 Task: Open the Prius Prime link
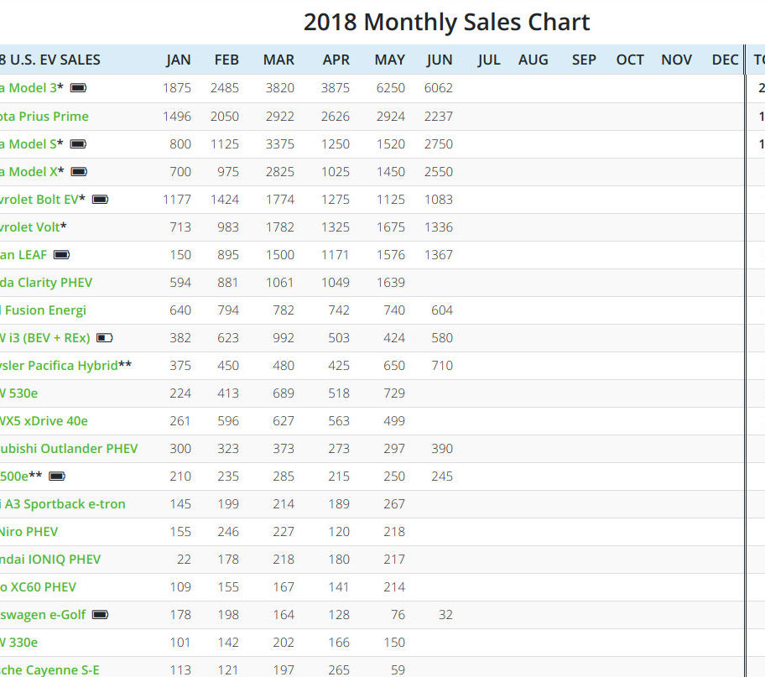click(x=44, y=116)
